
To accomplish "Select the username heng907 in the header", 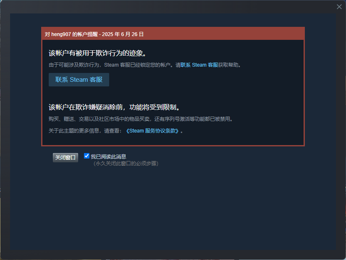I will pos(61,34).
